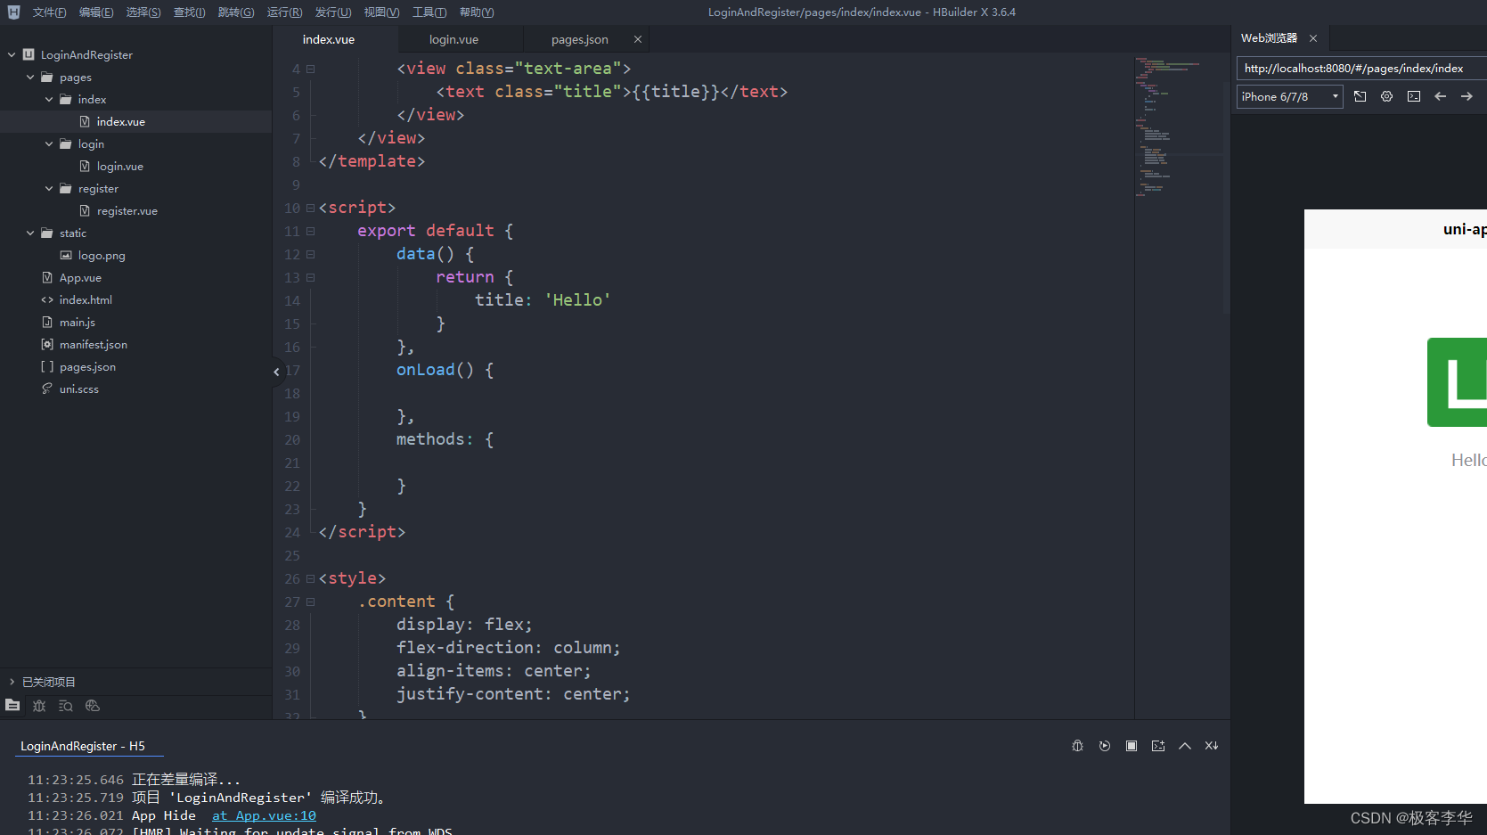Collapse the login folder
The image size is (1487, 835).
pos(49,143)
